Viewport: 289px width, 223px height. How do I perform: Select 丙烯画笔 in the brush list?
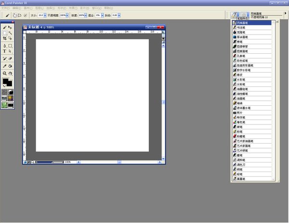pyautogui.click(x=252, y=23)
